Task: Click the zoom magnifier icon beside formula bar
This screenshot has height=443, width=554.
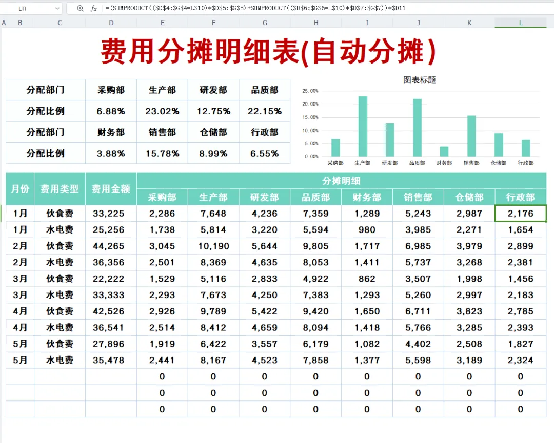Action: click(x=80, y=8)
